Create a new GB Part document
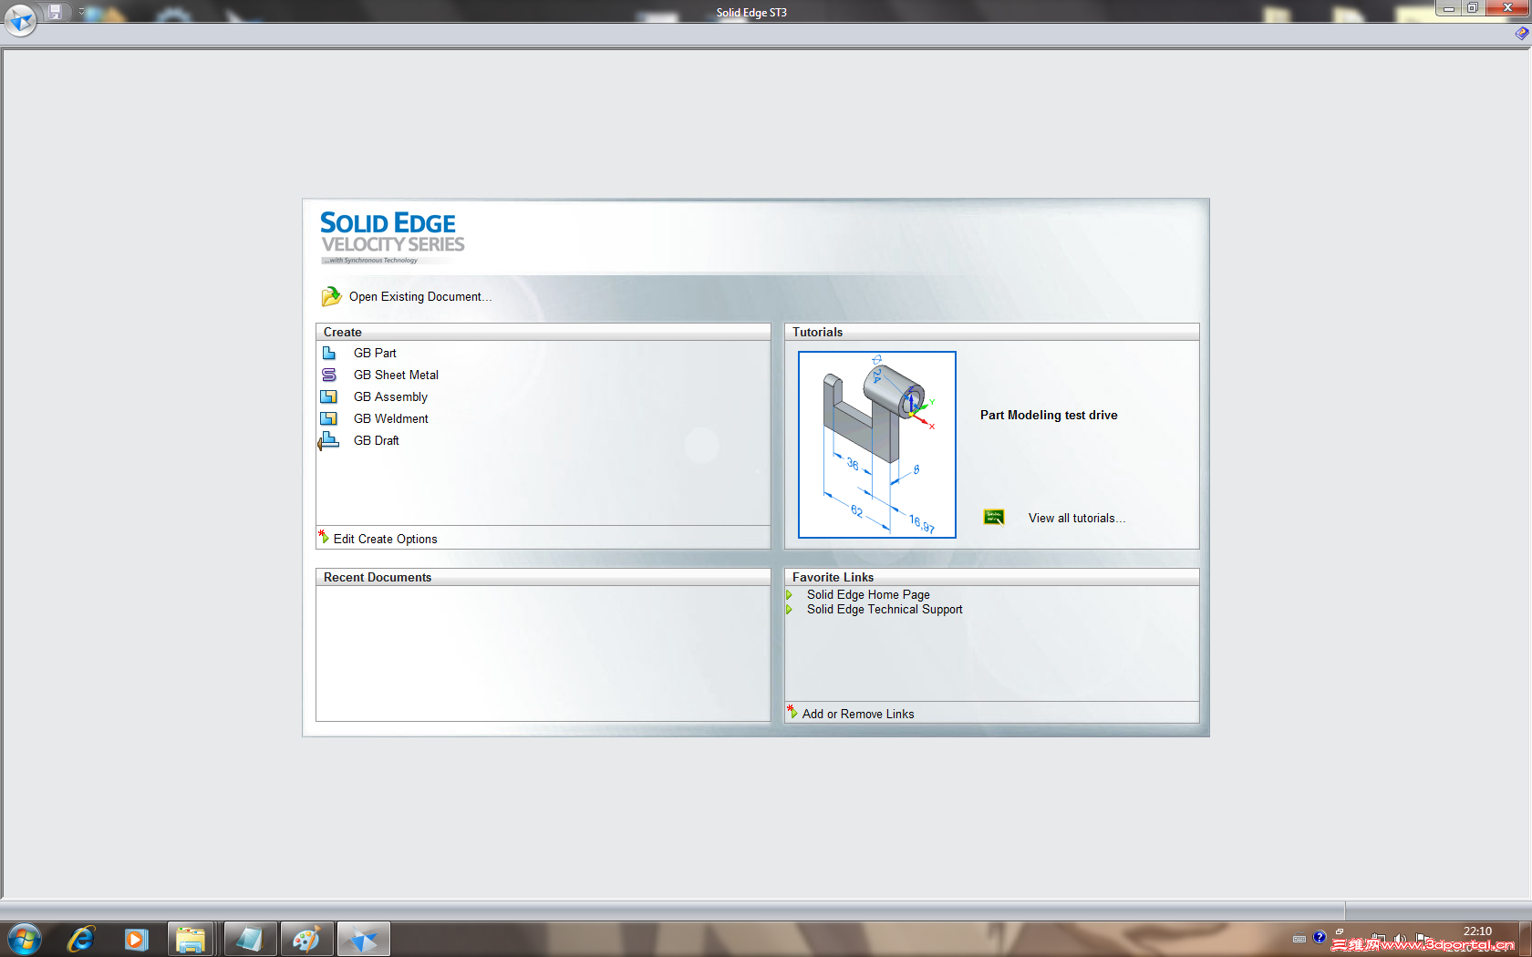 [x=375, y=354]
